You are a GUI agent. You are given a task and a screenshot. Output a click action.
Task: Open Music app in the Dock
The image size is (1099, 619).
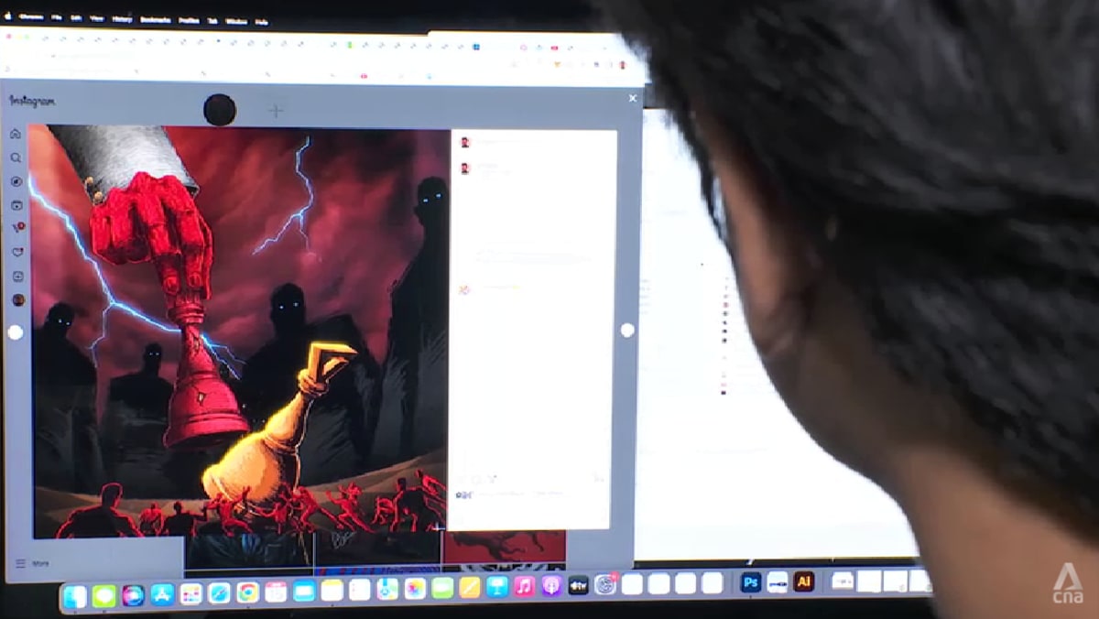[x=525, y=587]
